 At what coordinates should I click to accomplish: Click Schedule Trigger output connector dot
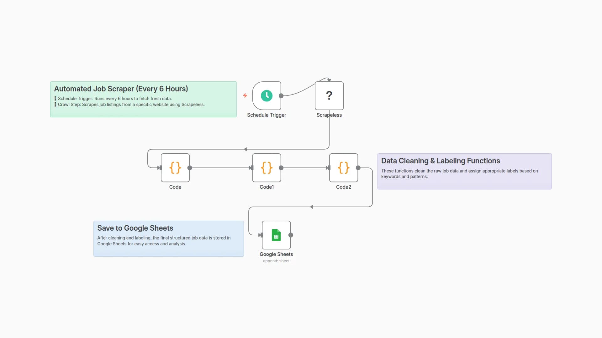coord(281,96)
